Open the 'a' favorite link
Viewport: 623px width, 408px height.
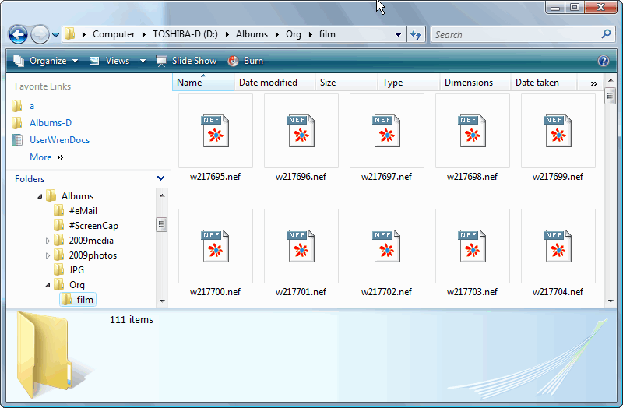coord(32,106)
